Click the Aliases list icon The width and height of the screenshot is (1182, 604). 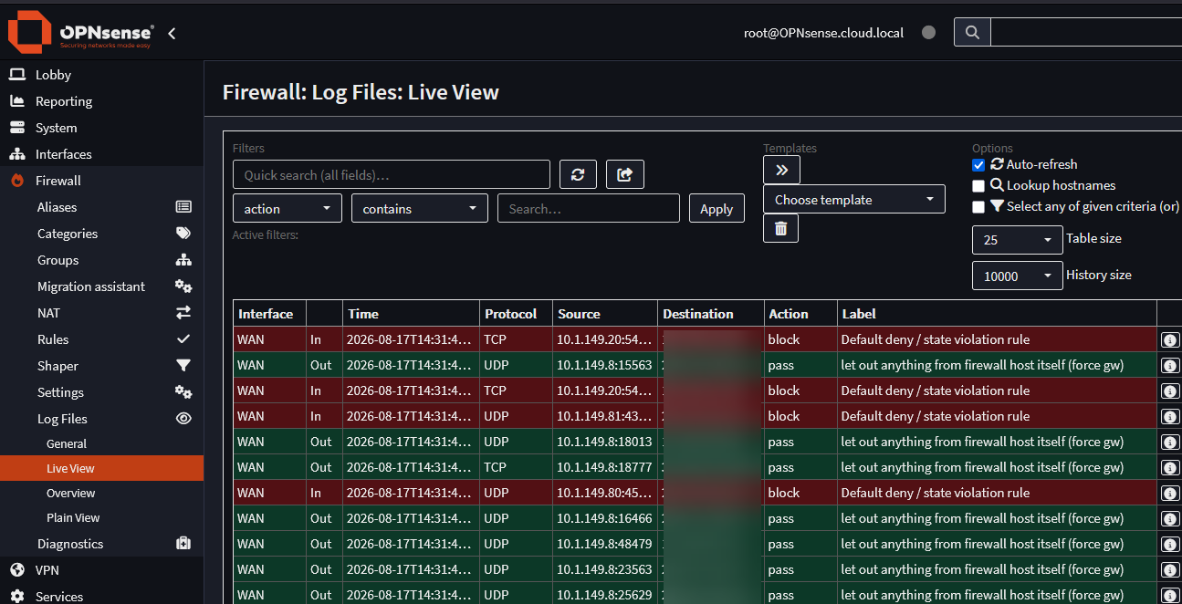click(x=183, y=207)
